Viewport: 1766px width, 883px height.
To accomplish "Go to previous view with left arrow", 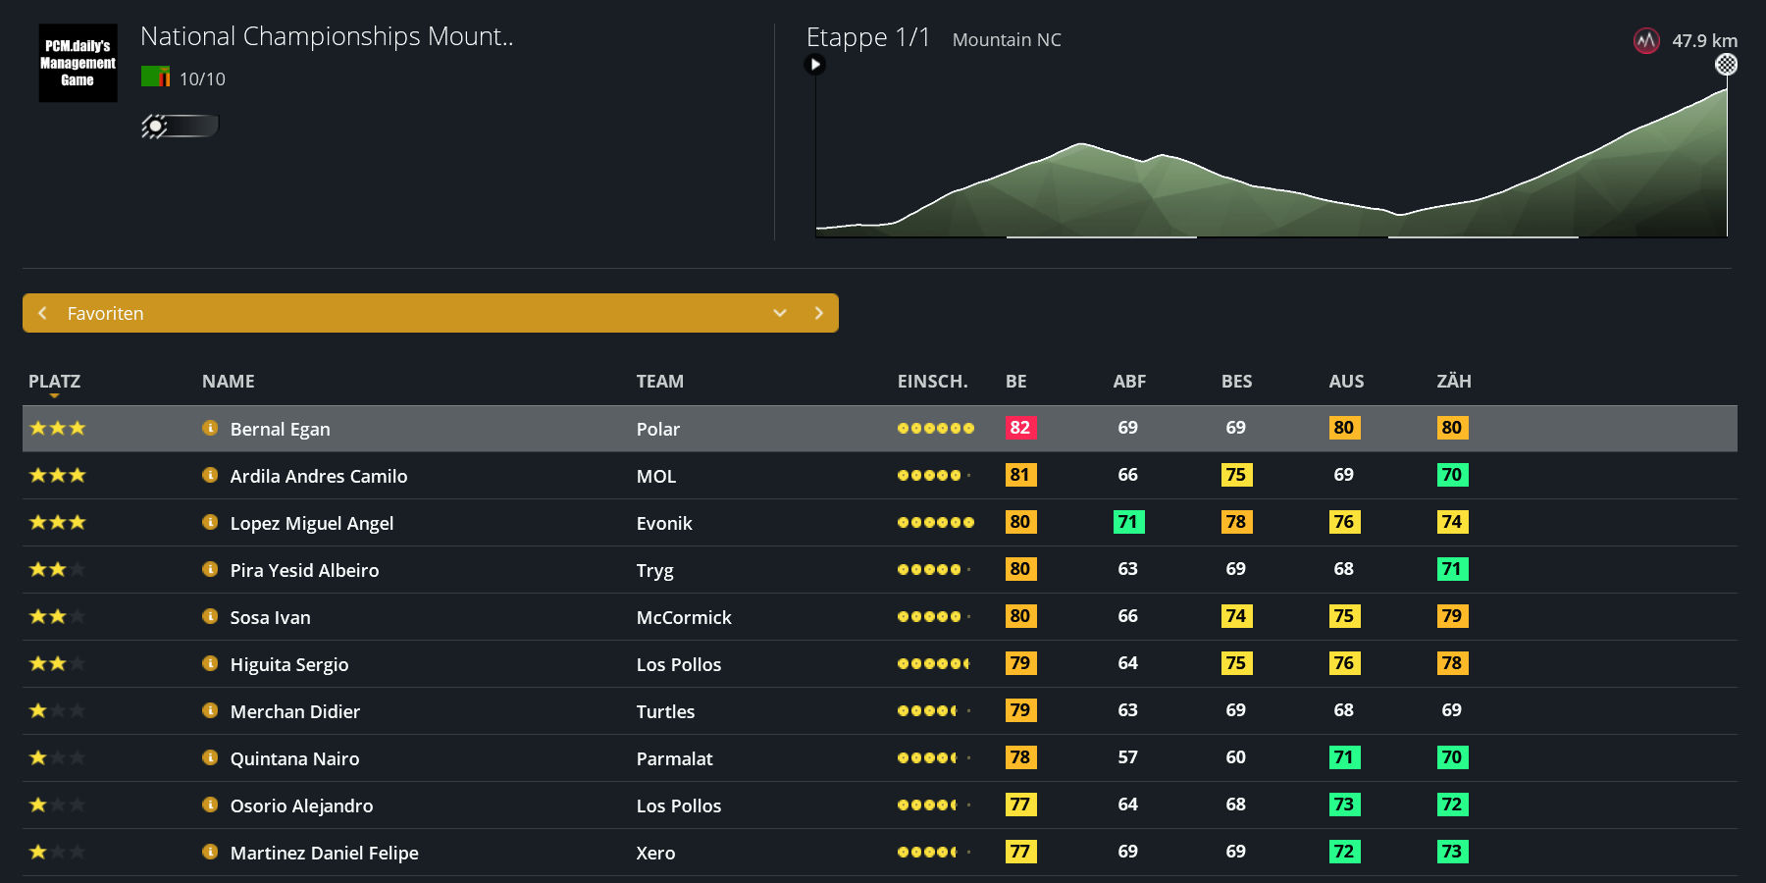I will pos(42,313).
